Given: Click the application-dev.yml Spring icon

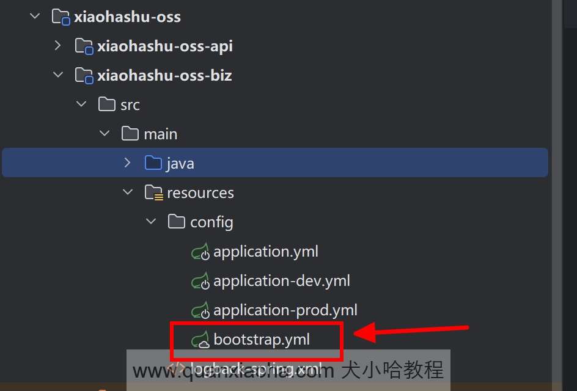Looking at the screenshot, I should 200,281.
